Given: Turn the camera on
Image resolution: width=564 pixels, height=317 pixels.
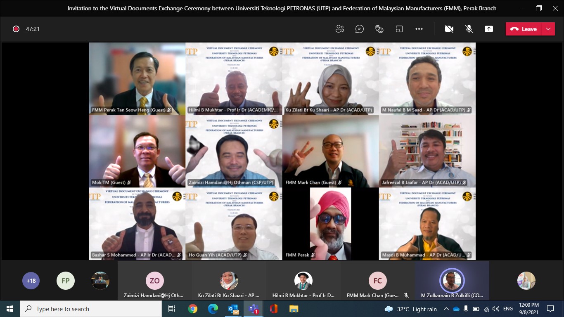Looking at the screenshot, I should click(449, 29).
